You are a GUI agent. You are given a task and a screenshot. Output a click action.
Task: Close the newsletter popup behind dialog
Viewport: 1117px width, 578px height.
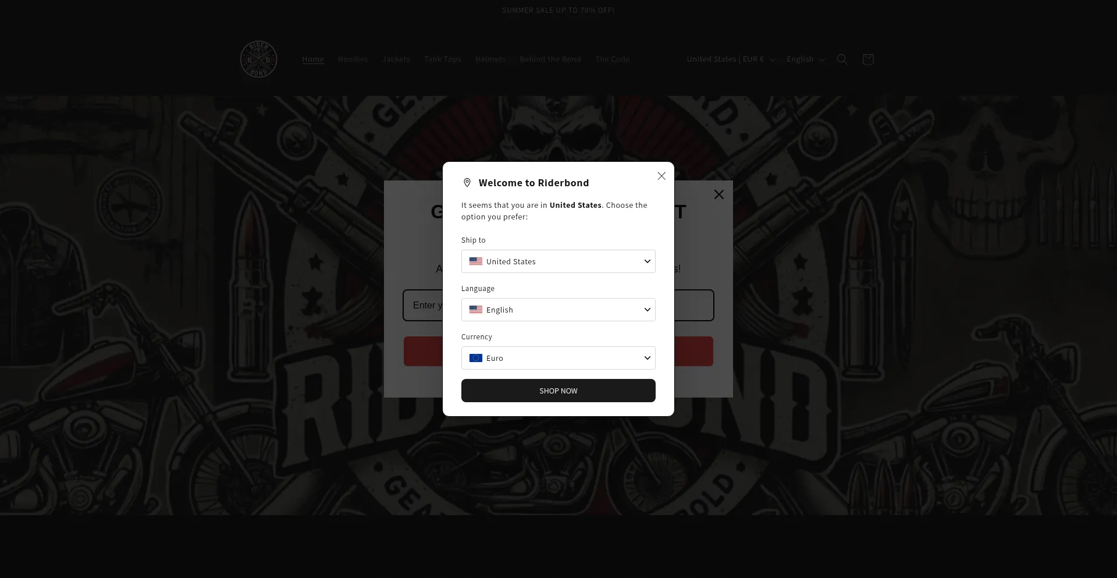coord(719,194)
